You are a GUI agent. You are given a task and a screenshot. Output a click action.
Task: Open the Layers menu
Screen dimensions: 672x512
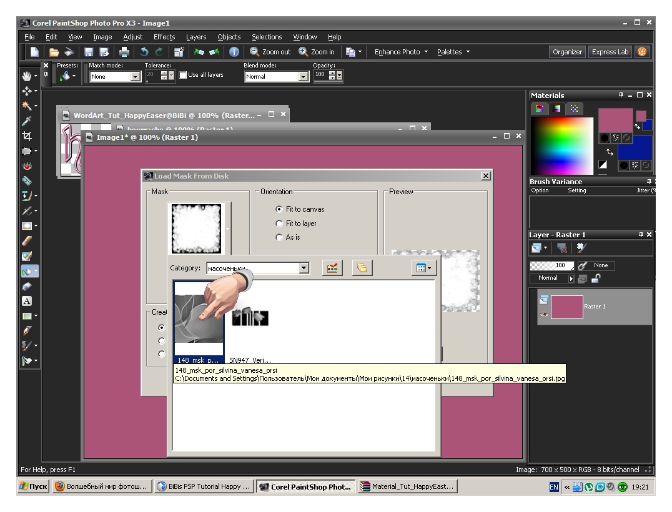[196, 37]
